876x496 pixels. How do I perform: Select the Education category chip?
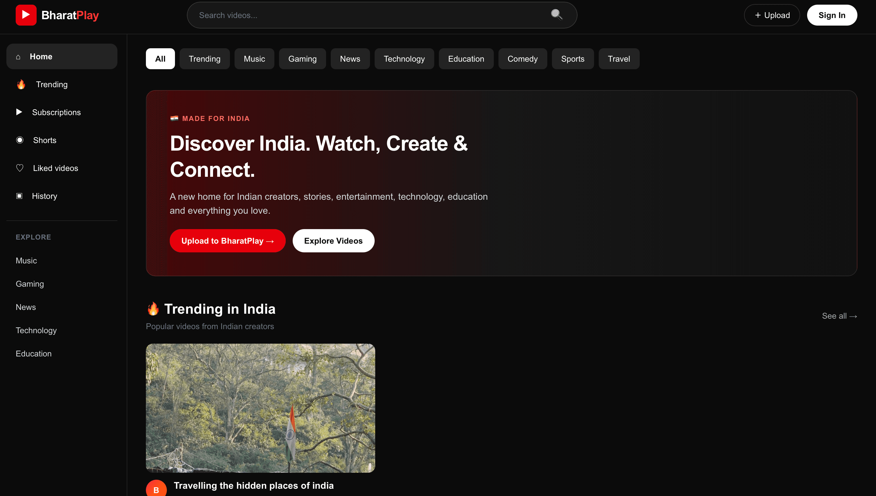466,59
